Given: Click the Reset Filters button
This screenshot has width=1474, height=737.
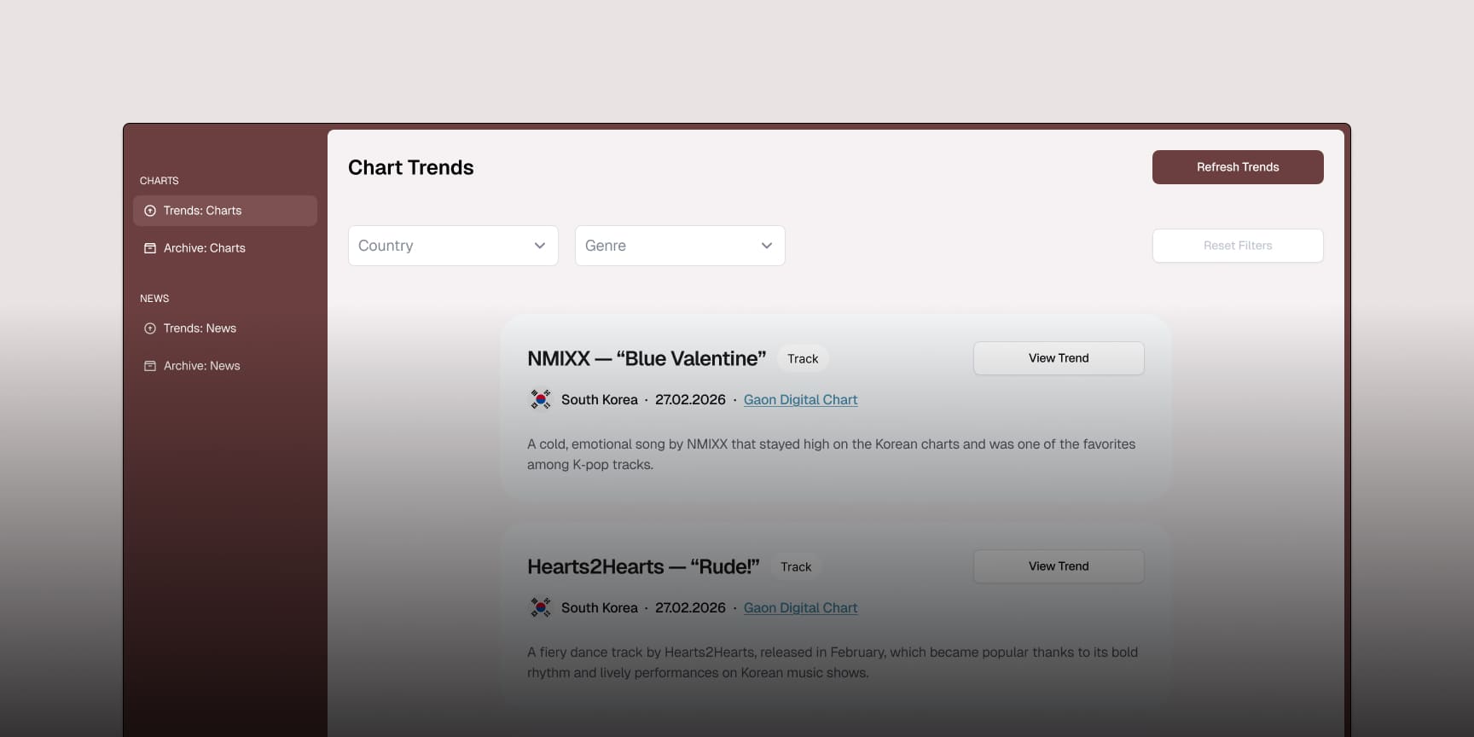Looking at the screenshot, I should 1238,246.
